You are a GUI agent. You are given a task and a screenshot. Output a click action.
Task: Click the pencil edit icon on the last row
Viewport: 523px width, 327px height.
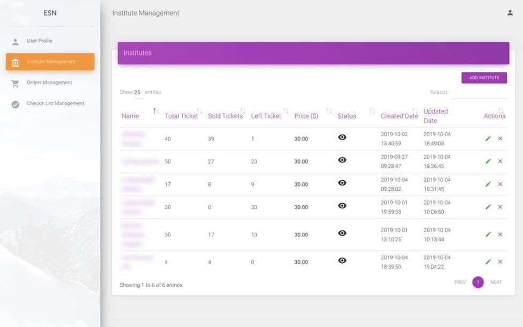click(x=488, y=262)
